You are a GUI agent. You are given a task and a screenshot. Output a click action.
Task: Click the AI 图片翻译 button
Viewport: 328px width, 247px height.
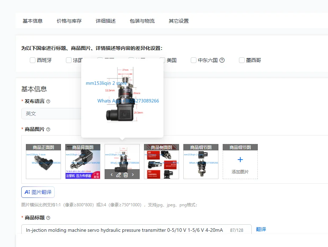click(38, 192)
